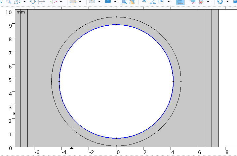This screenshot has height=156, width=237.
Task: Click the Zoom Out magnifier icon
Action: [8, 2]
